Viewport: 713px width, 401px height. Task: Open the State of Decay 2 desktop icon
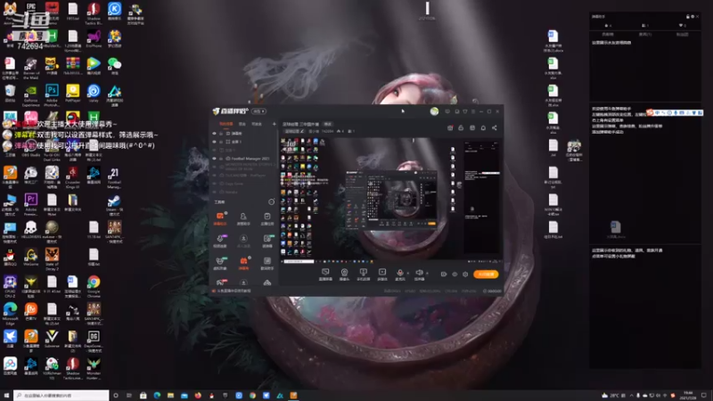click(x=52, y=258)
